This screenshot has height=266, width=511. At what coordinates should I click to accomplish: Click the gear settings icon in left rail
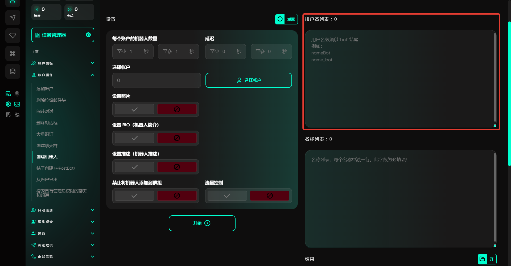(8, 104)
